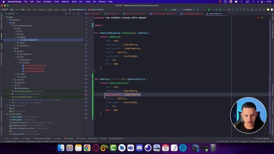Toggle the Device Manager right side tab
The height and width of the screenshot is (154, 274).
pyautogui.click(x=272, y=30)
